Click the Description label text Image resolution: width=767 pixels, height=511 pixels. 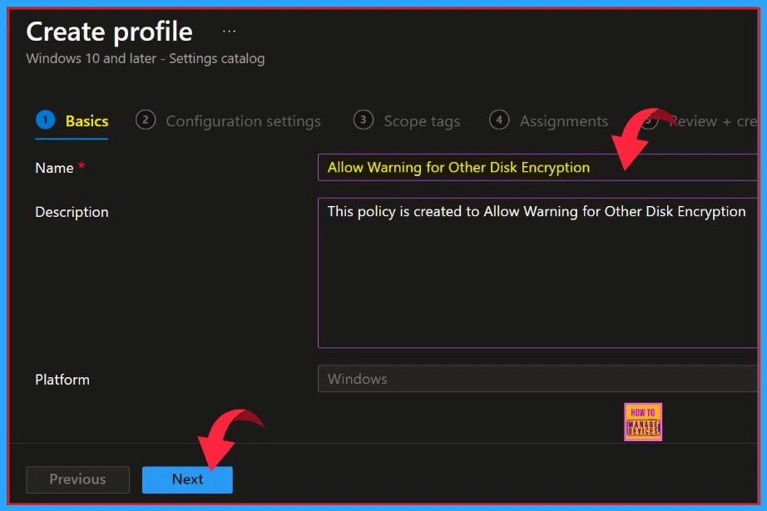(x=72, y=212)
